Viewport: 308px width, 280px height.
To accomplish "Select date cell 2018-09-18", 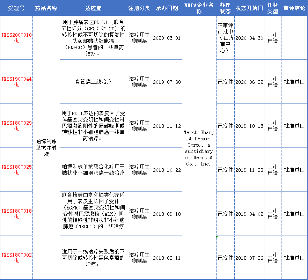I will (167, 214).
